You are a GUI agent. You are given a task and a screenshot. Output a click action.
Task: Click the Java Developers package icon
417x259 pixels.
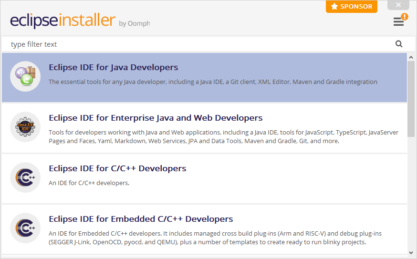pos(25,76)
